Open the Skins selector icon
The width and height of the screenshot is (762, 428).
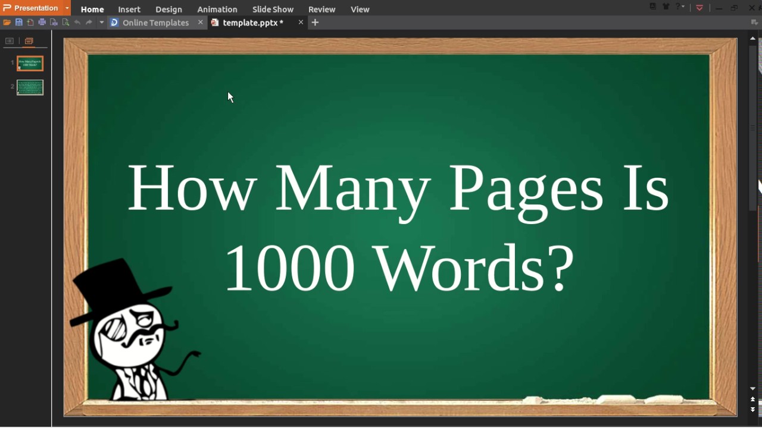click(x=666, y=7)
